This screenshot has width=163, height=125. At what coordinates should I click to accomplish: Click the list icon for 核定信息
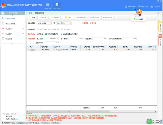(x=3, y=39)
